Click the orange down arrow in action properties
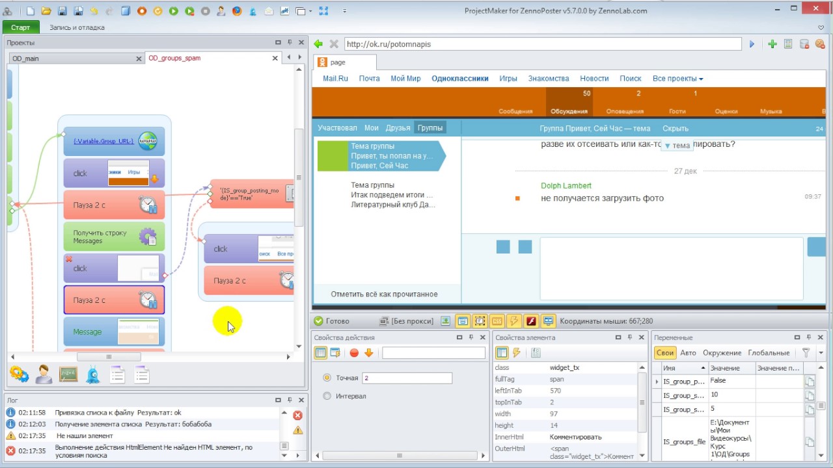The width and height of the screenshot is (833, 468). 369,353
